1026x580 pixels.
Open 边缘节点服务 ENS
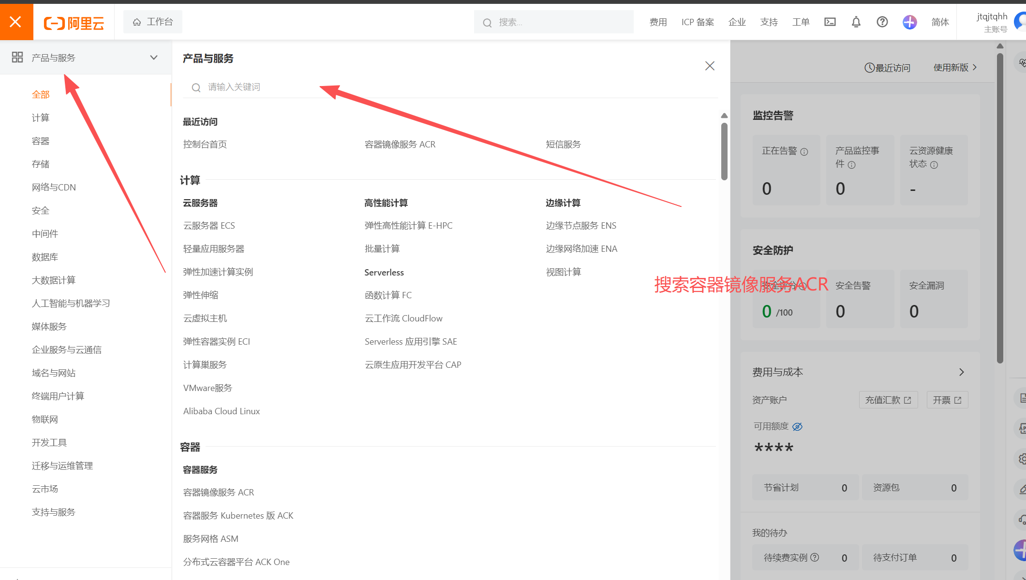tap(581, 226)
